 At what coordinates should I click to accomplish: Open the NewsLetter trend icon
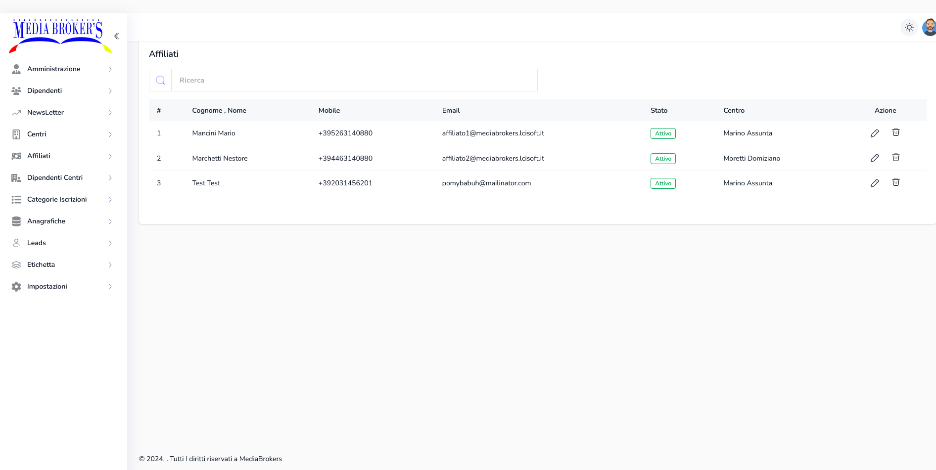[16, 112]
